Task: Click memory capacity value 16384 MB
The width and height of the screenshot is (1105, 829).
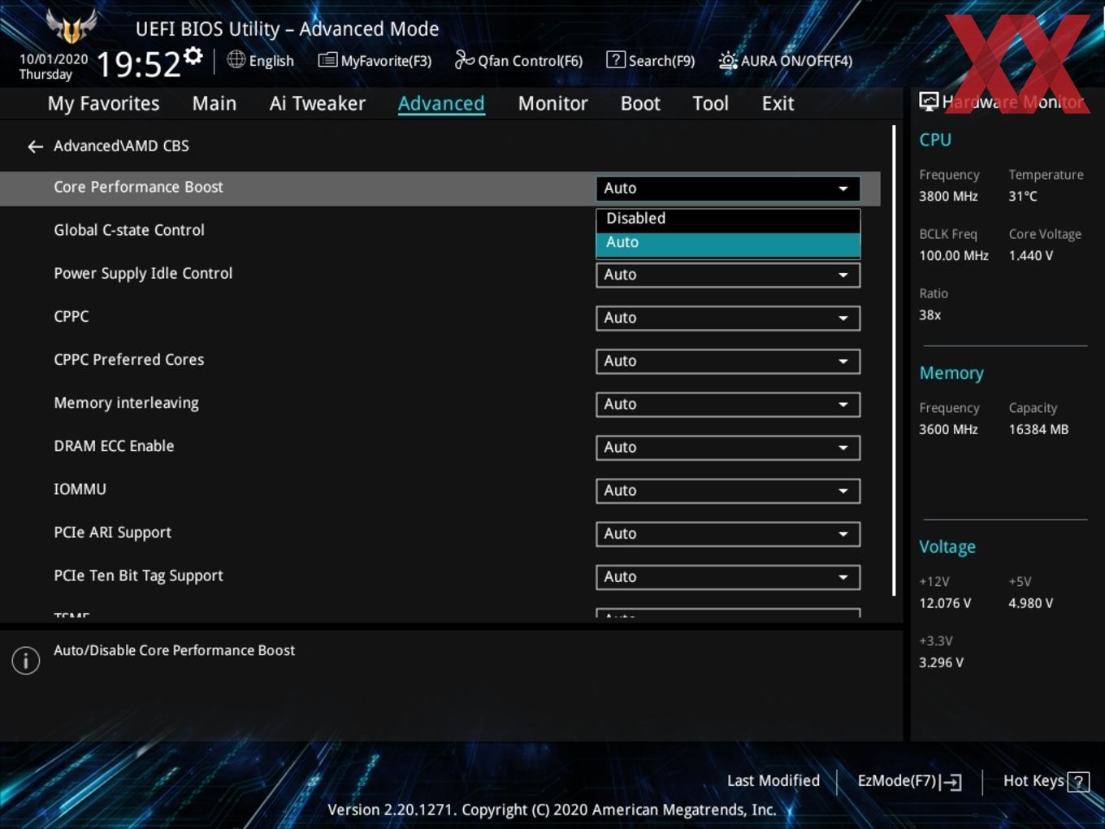Action: coord(1038,429)
